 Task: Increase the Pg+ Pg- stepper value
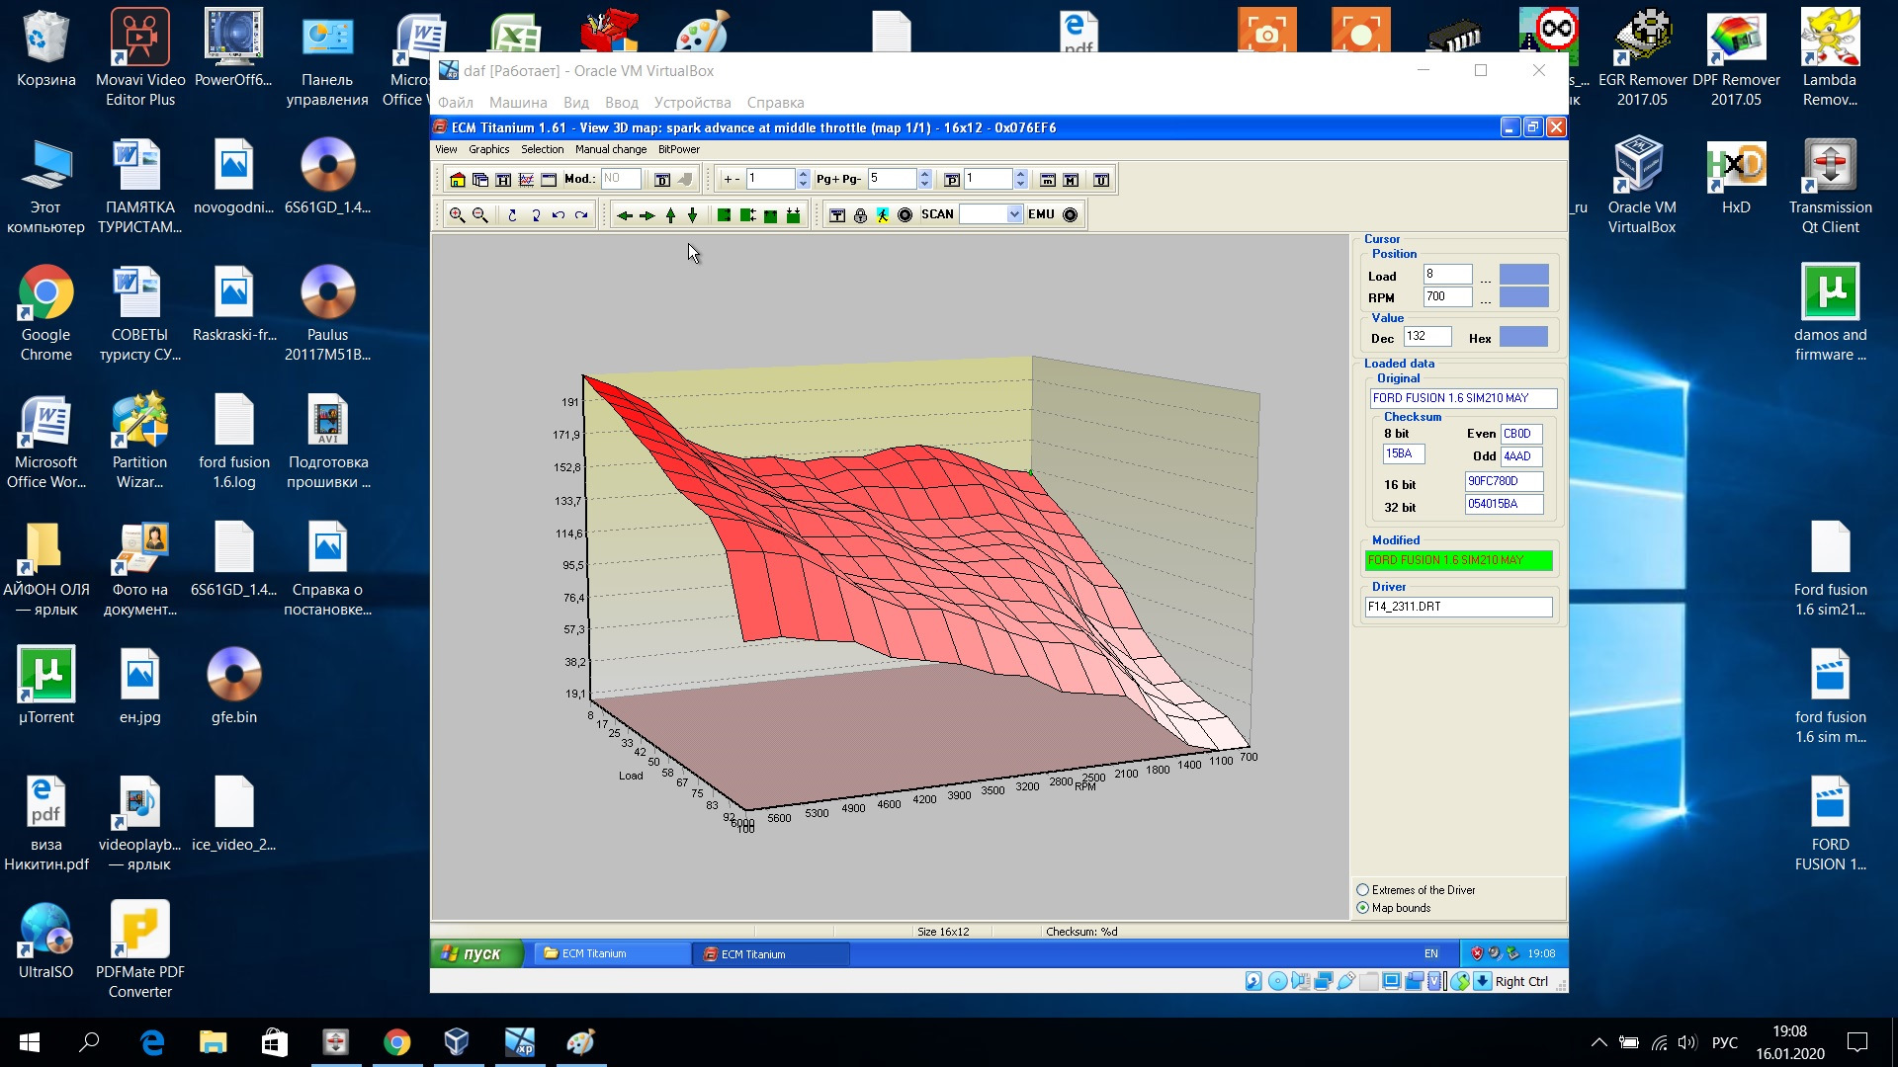[924, 175]
